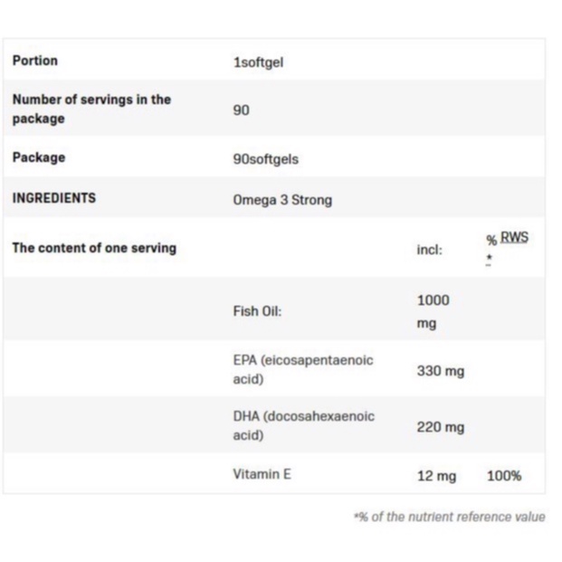Click the Package row label
Screen dimensions: 562x562
(39, 157)
